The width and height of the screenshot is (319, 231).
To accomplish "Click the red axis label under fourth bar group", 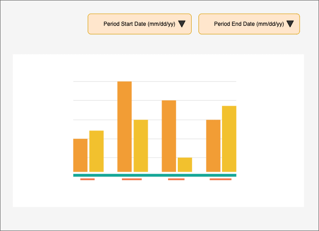I will (x=220, y=179).
